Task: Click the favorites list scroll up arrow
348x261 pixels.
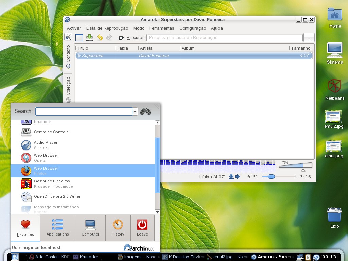Action: (x=157, y=123)
